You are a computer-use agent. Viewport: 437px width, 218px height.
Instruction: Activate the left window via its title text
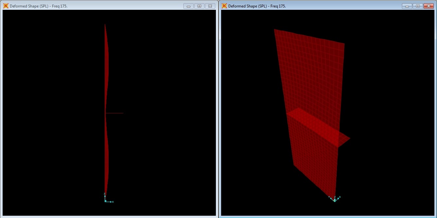pyautogui.click(x=39, y=6)
